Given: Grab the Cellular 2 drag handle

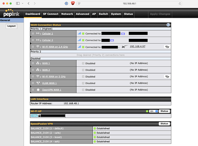Looking at the screenshot, I should click(x=33, y=40).
